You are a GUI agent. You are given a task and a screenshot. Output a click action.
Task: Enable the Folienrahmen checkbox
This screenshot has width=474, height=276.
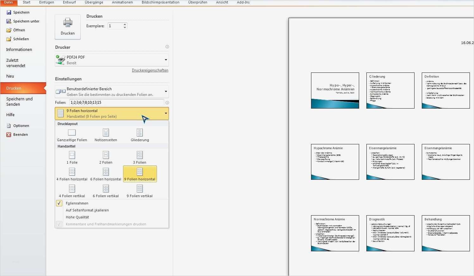(x=59, y=203)
